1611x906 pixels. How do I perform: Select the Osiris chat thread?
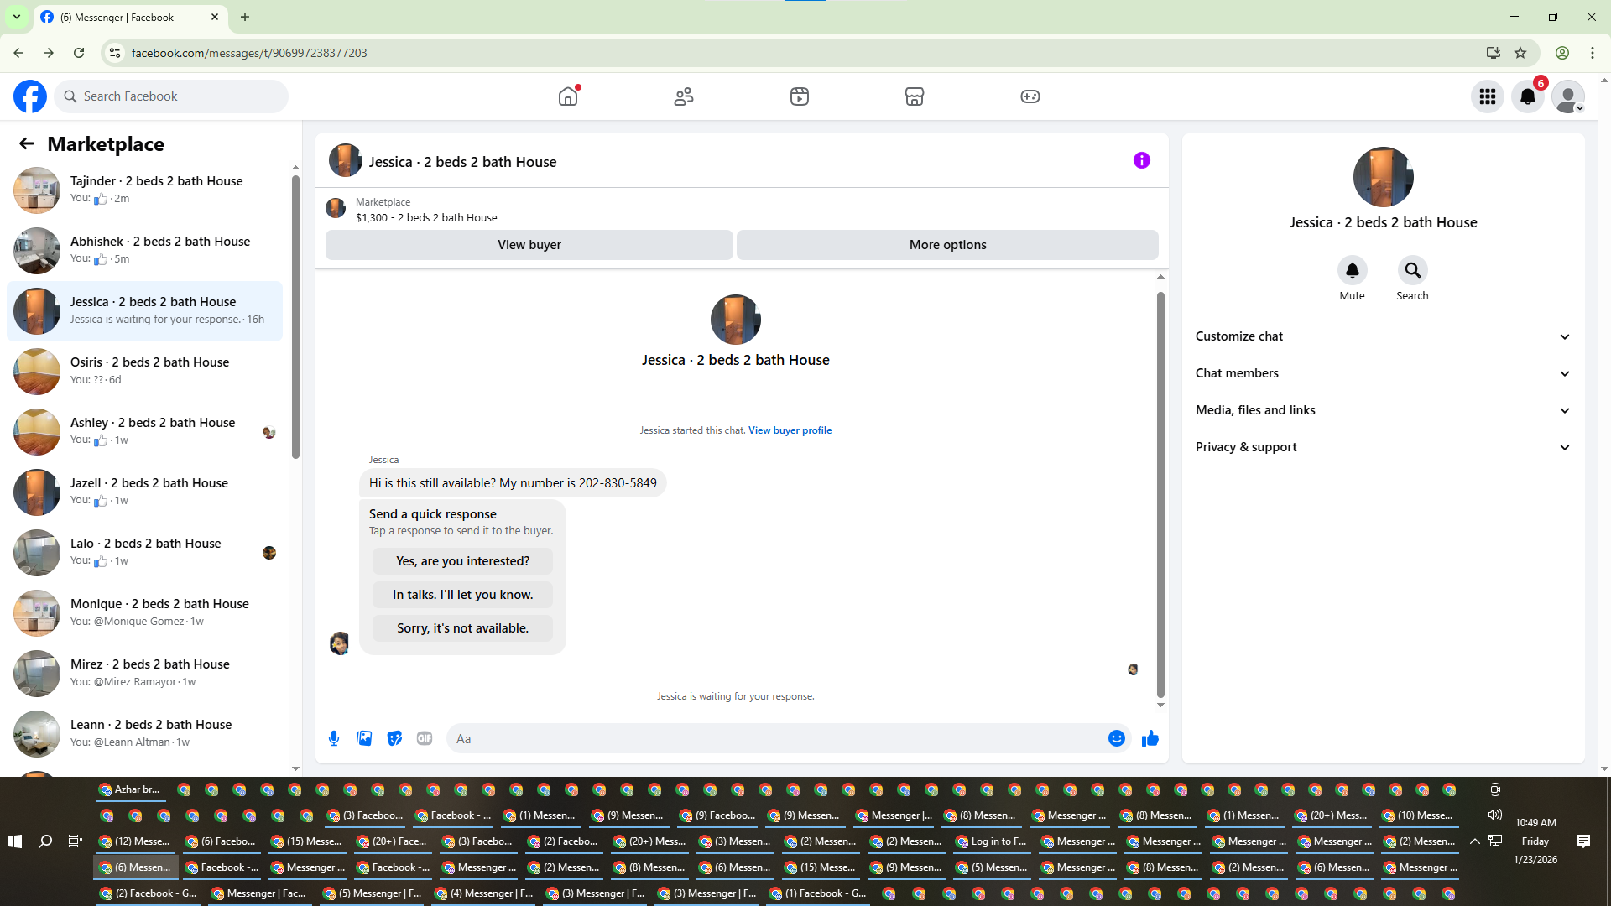point(149,371)
